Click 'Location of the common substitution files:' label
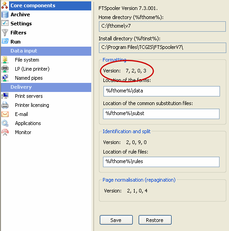 [148, 103]
